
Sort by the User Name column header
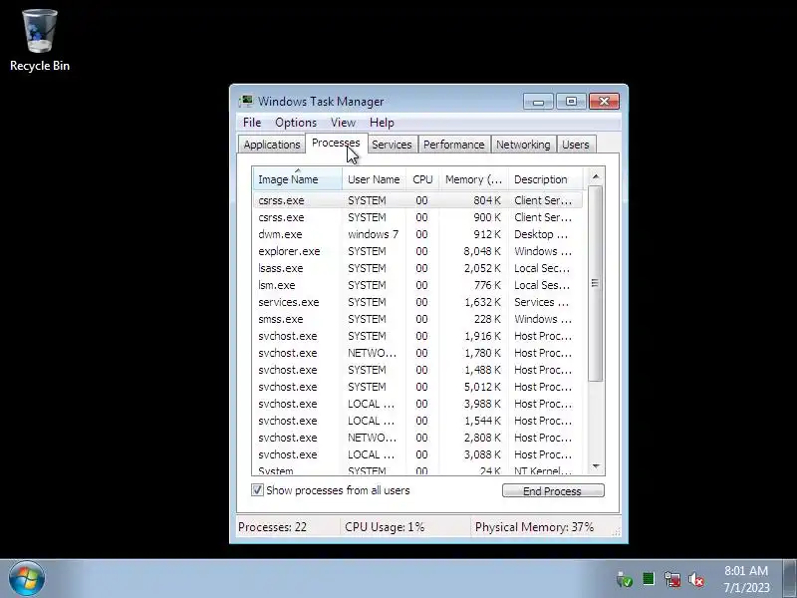pos(375,179)
